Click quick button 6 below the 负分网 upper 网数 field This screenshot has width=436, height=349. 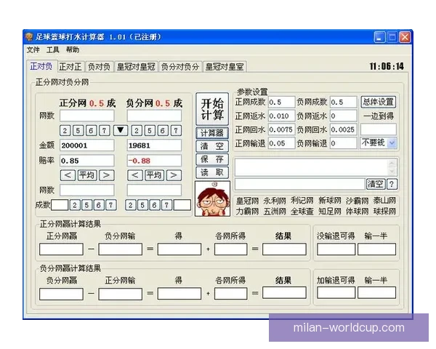163,131
